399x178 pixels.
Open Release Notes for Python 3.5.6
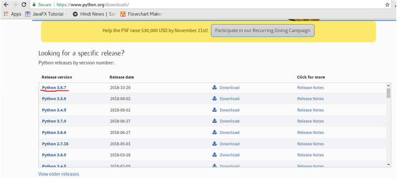pos(310,99)
